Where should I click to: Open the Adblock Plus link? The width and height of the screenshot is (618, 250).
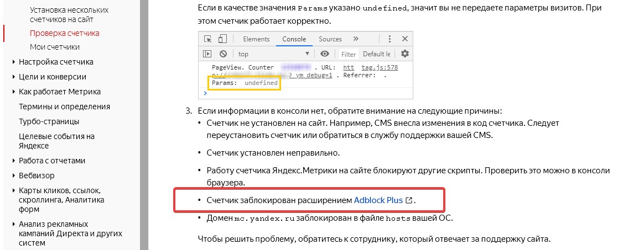tap(379, 200)
